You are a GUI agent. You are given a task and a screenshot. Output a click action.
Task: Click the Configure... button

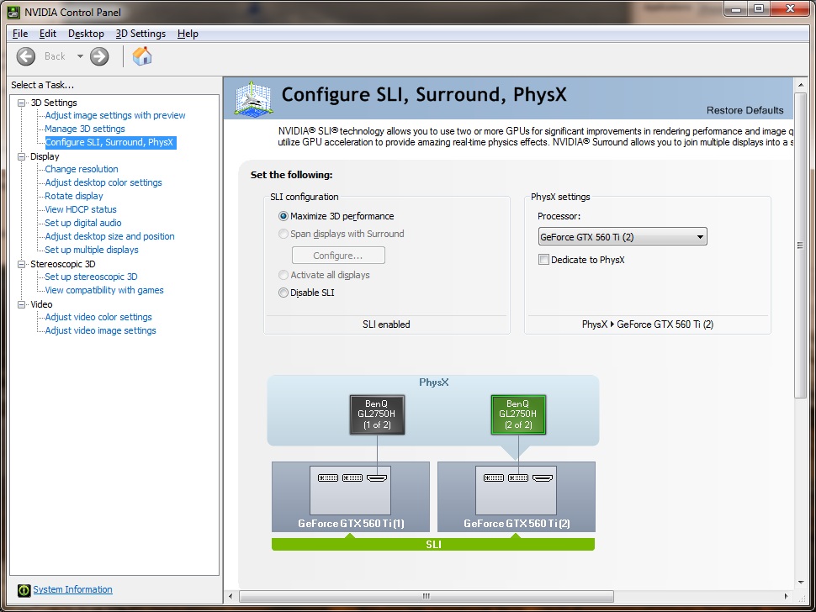pyautogui.click(x=338, y=256)
